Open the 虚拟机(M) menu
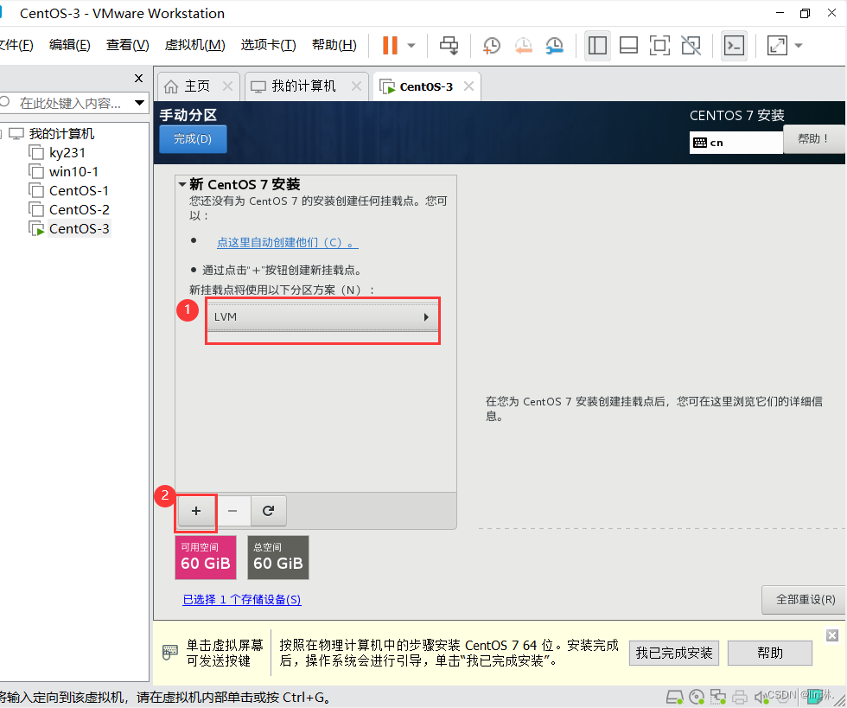 [195, 44]
